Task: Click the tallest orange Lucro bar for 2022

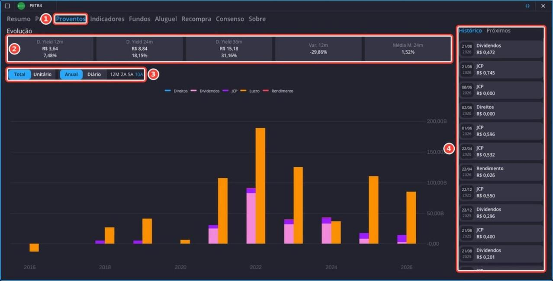Action: tap(260, 186)
